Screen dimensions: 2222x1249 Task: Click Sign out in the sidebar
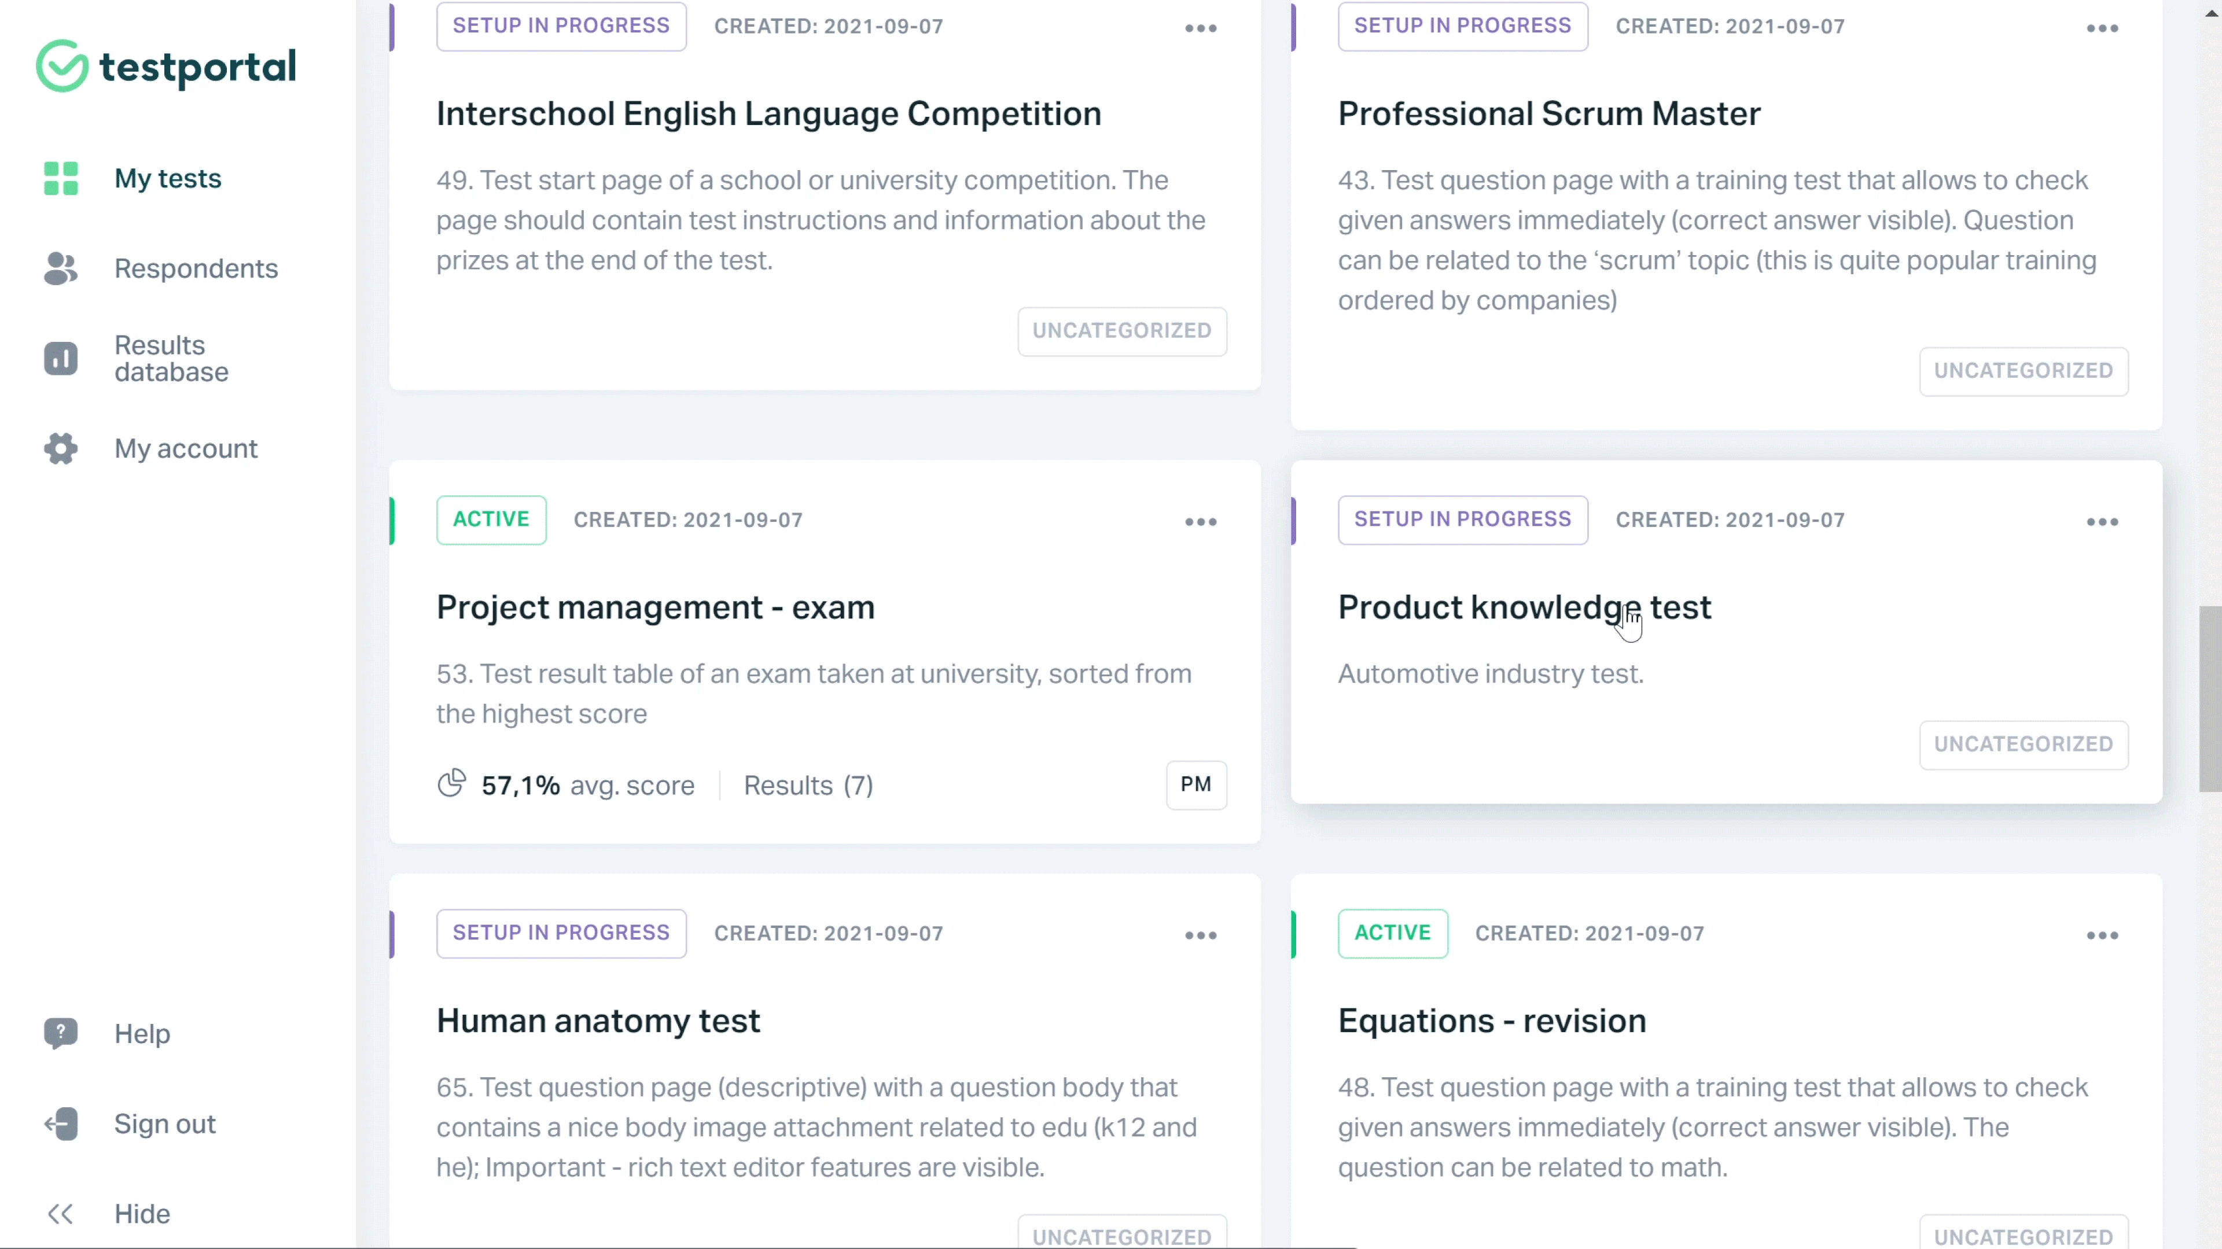coord(165,1124)
